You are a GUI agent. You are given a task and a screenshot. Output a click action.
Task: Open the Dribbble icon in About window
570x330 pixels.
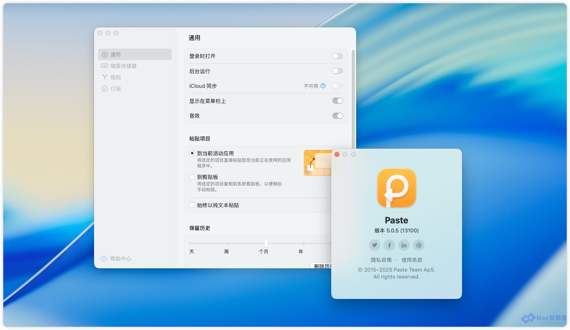coord(419,245)
